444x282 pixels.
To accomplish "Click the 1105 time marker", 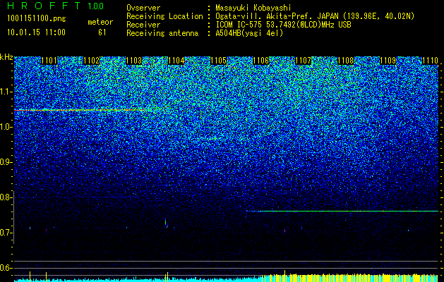I will click(x=219, y=61).
